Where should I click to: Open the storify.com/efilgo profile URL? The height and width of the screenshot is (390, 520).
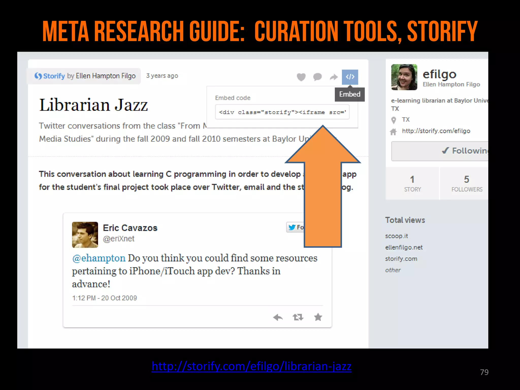click(436, 131)
